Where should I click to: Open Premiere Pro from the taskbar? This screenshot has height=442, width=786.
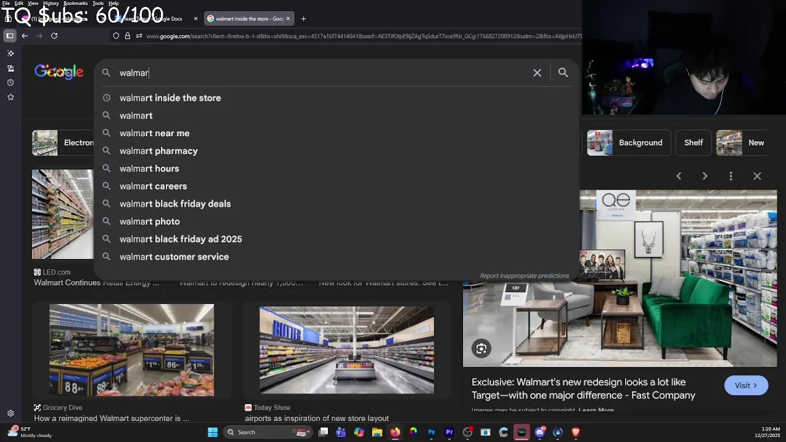click(x=449, y=432)
